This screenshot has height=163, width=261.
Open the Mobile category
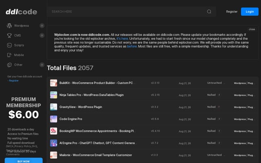pyautogui.click(x=19, y=55)
